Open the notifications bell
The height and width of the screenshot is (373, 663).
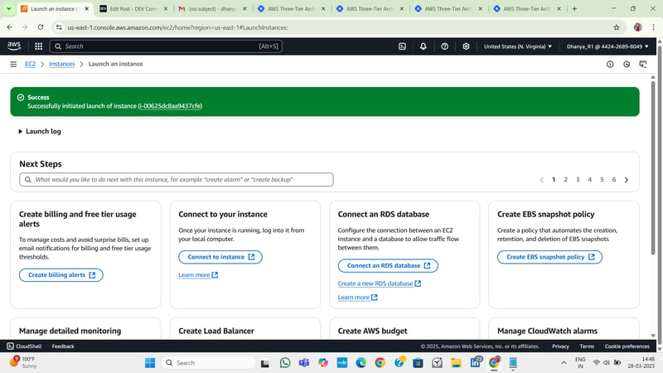(x=423, y=46)
